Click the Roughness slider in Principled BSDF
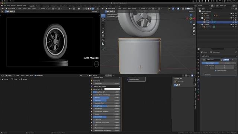The height and width of the screenshot is (134, 238). 106,106
